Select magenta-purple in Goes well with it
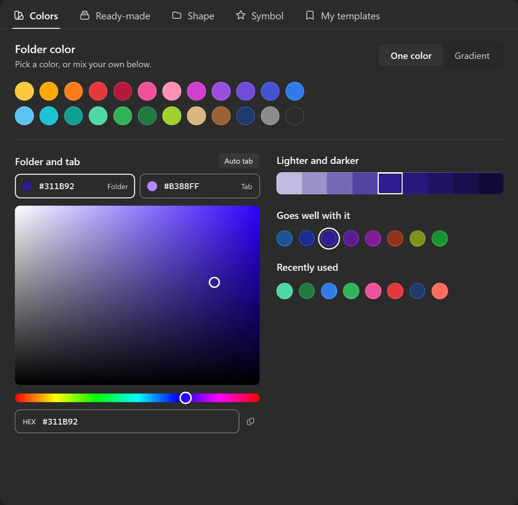 click(x=373, y=238)
